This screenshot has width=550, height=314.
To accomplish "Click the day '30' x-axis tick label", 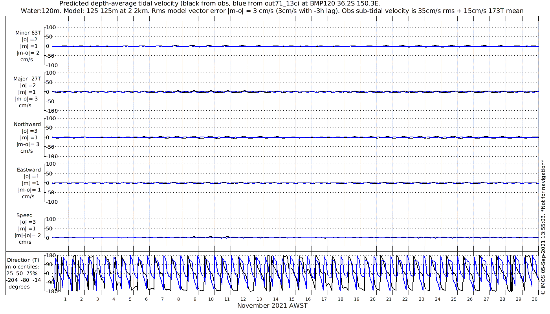I will [535, 299].
